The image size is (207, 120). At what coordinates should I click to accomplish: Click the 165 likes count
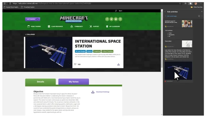click(x=79, y=64)
